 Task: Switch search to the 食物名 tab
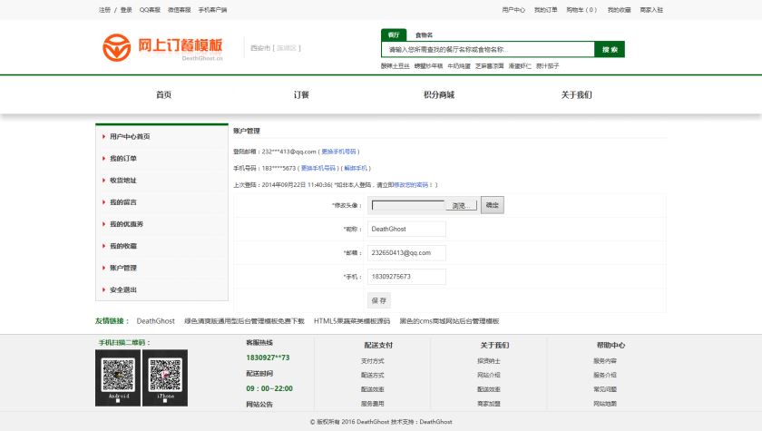pos(424,35)
